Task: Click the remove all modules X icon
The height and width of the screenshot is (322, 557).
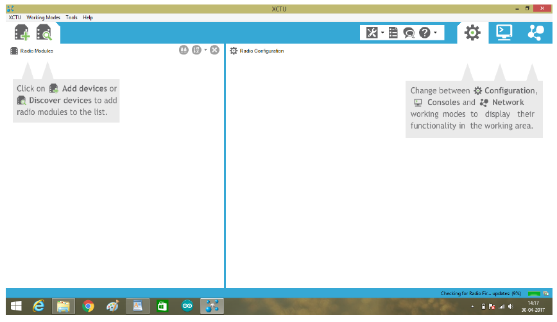Action: 214,50
